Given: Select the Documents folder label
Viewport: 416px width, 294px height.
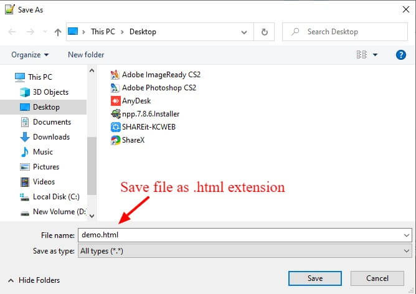Looking at the screenshot, I should pos(52,122).
